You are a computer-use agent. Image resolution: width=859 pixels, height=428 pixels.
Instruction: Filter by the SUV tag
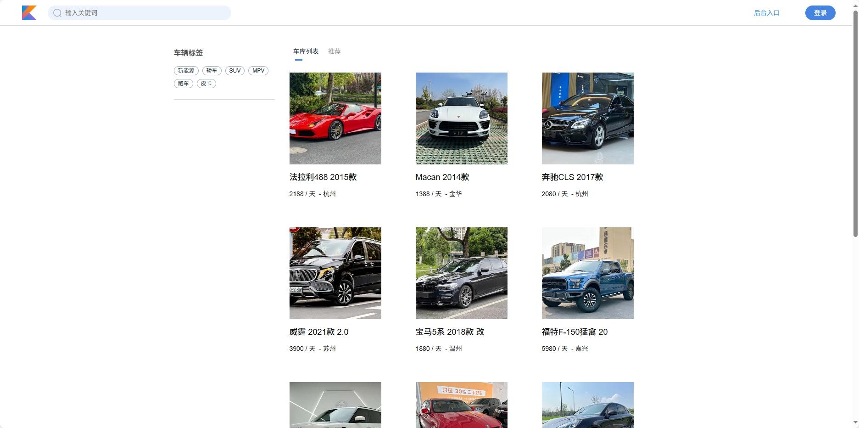coord(235,71)
